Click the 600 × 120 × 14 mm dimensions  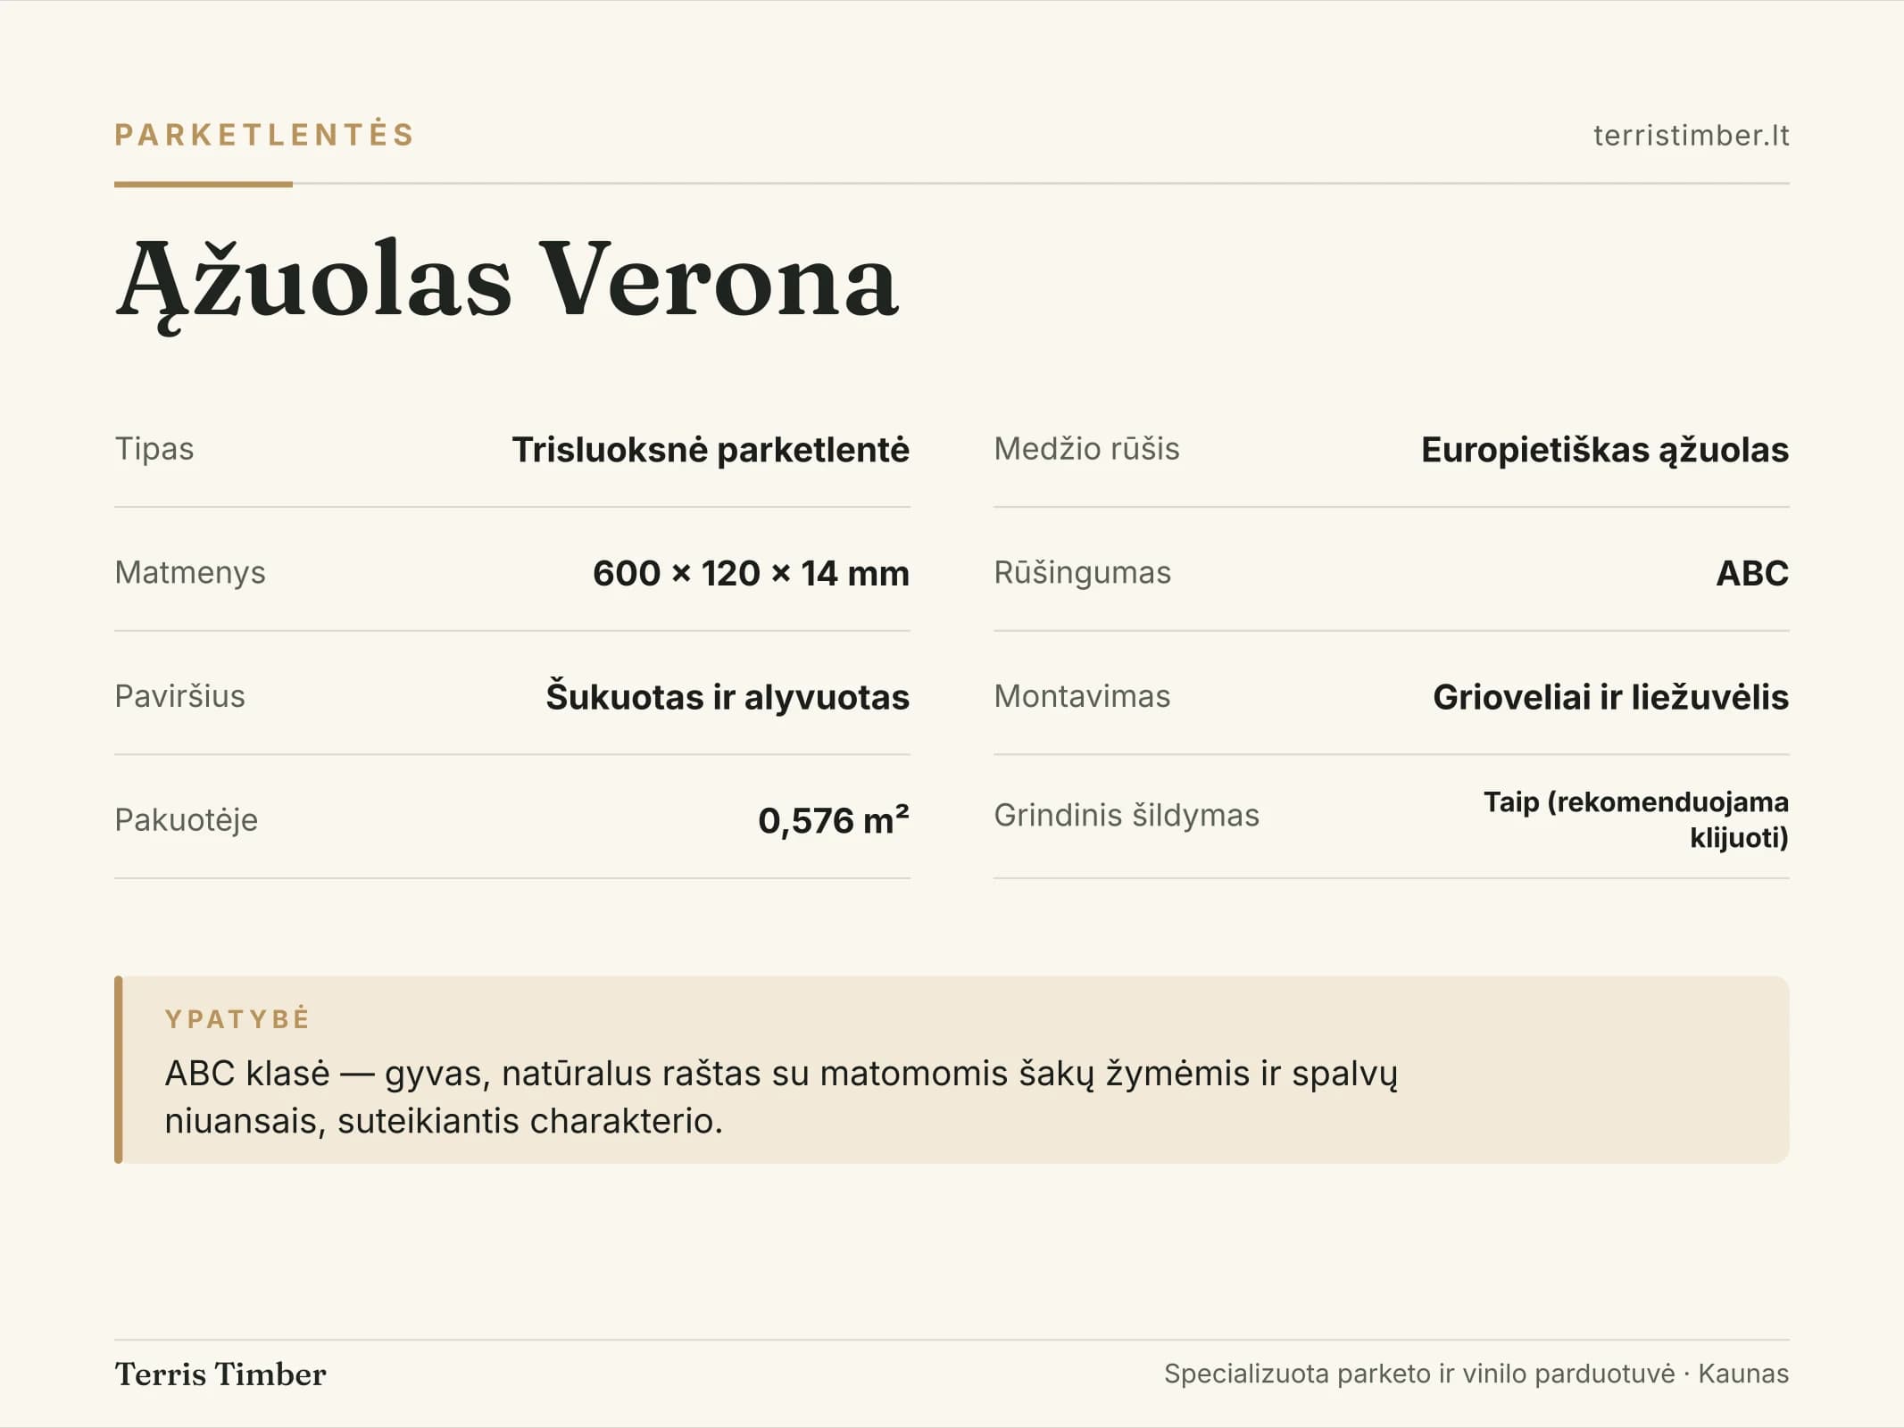click(x=751, y=573)
